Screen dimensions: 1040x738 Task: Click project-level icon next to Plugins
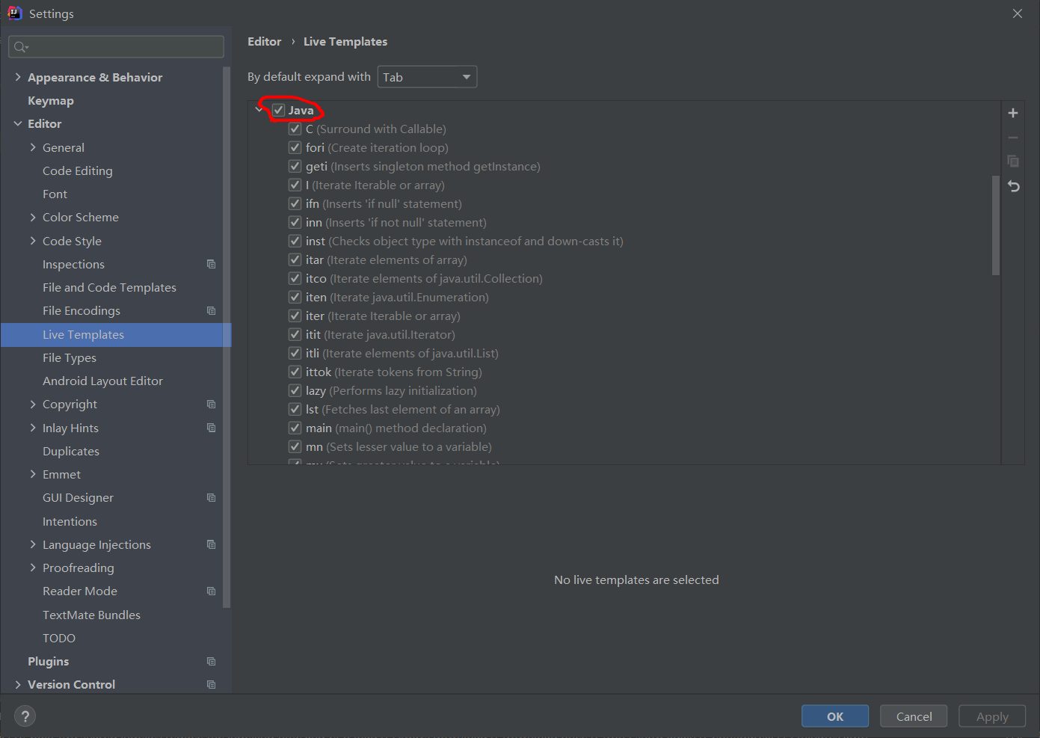click(x=211, y=661)
